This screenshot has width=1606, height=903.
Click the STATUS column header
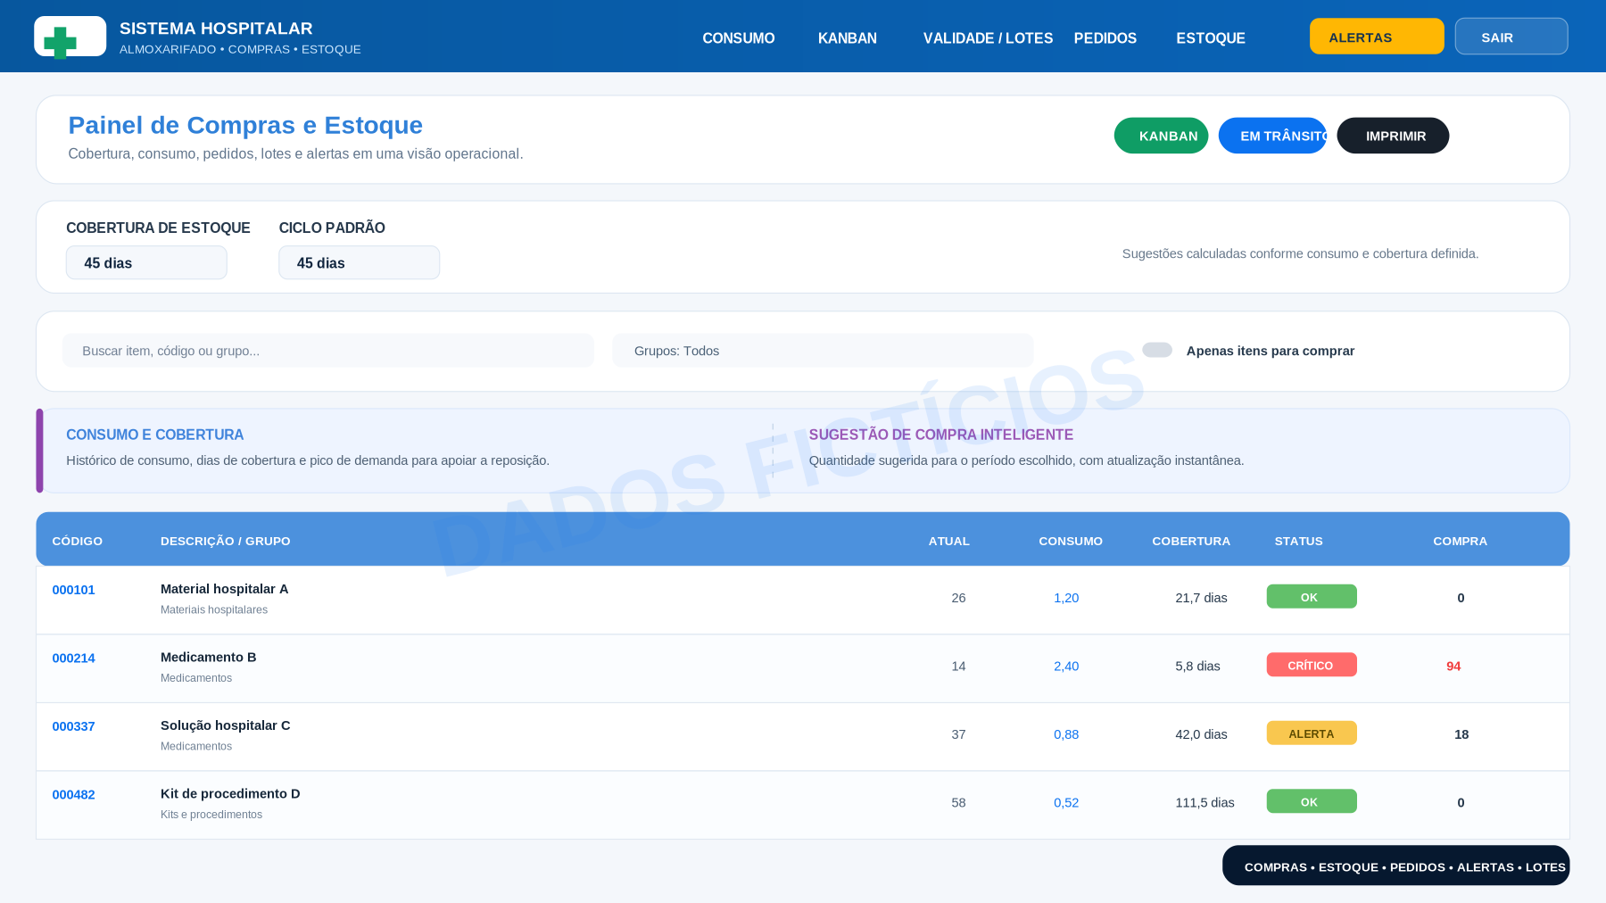1298,542
